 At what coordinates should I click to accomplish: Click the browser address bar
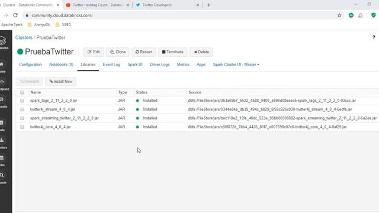coord(179,15)
